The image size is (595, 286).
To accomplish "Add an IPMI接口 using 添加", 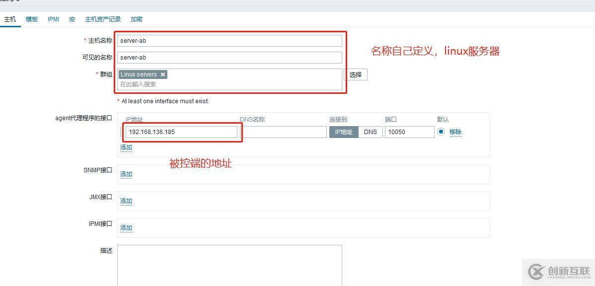I will [126, 227].
